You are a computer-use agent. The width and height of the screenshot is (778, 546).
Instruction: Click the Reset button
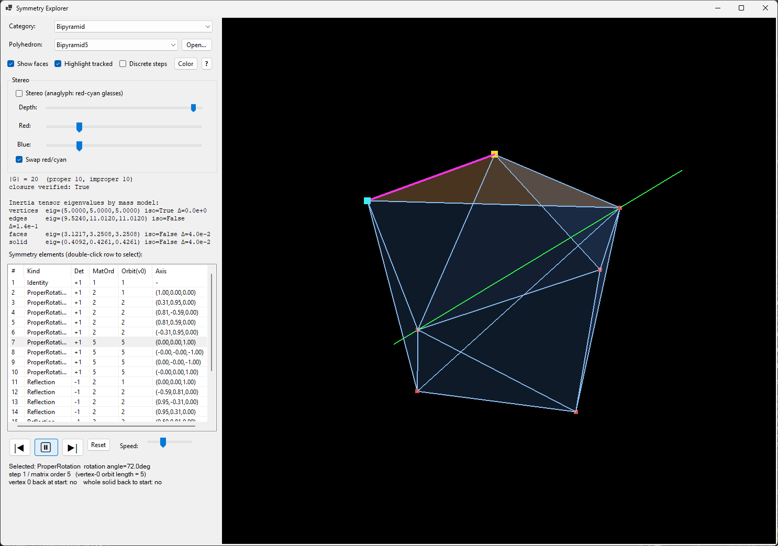pyautogui.click(x=98, y=445)
